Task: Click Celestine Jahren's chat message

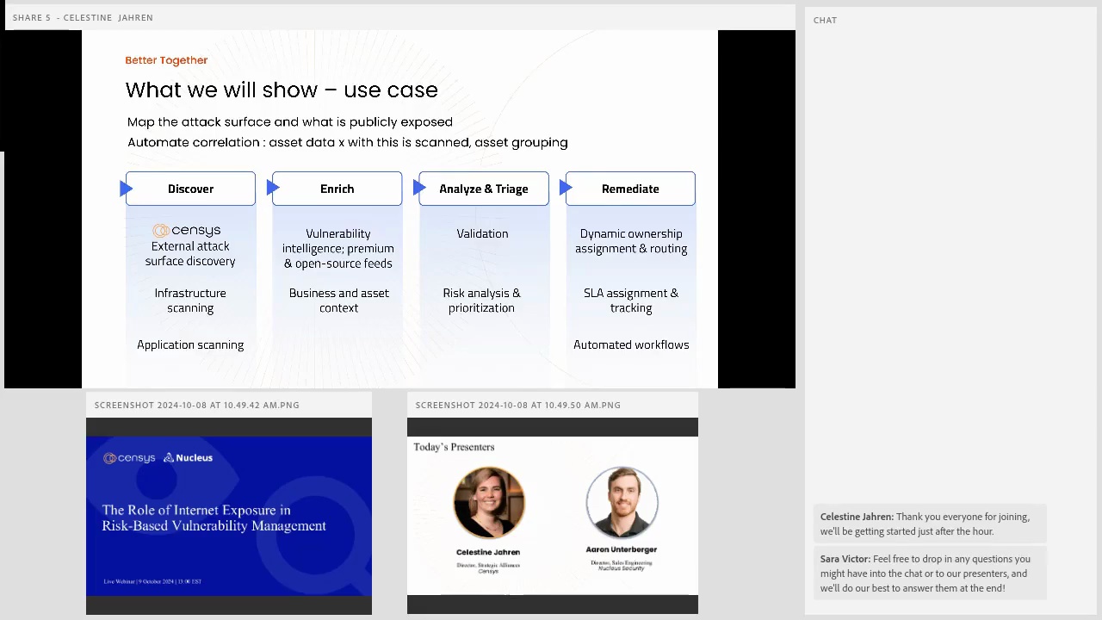Action: coord(930,524)
